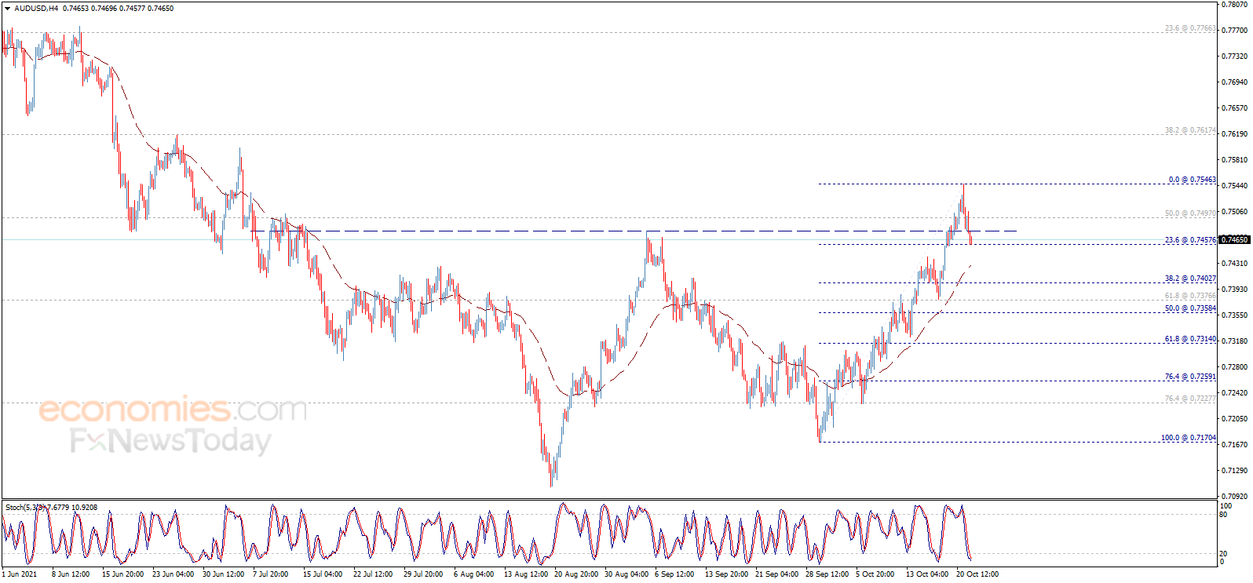This screenshot has height=583, width=1253.
Task: Click price axis value 0.77320
Action: coord(1236,56)
